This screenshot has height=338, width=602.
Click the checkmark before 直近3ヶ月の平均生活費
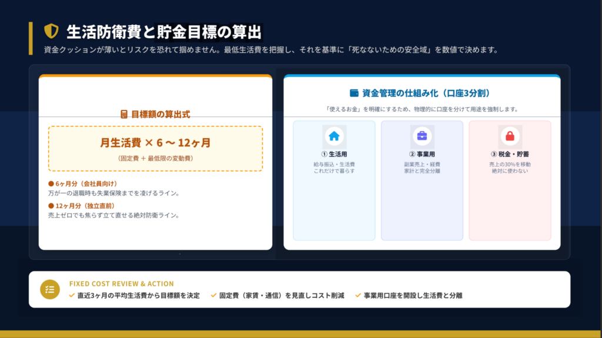tap(72, 295)
